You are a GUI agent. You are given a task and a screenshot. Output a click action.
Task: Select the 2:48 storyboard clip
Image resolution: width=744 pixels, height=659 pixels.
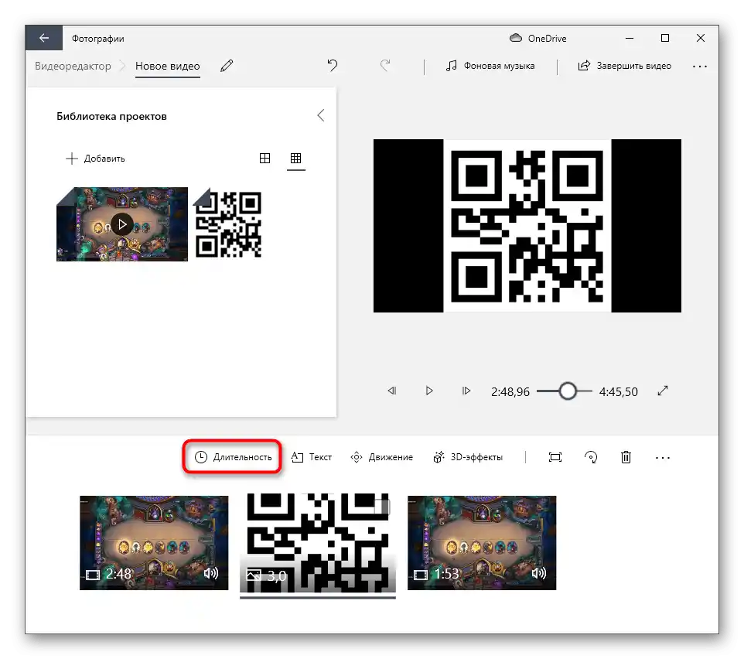click(154, 543)
